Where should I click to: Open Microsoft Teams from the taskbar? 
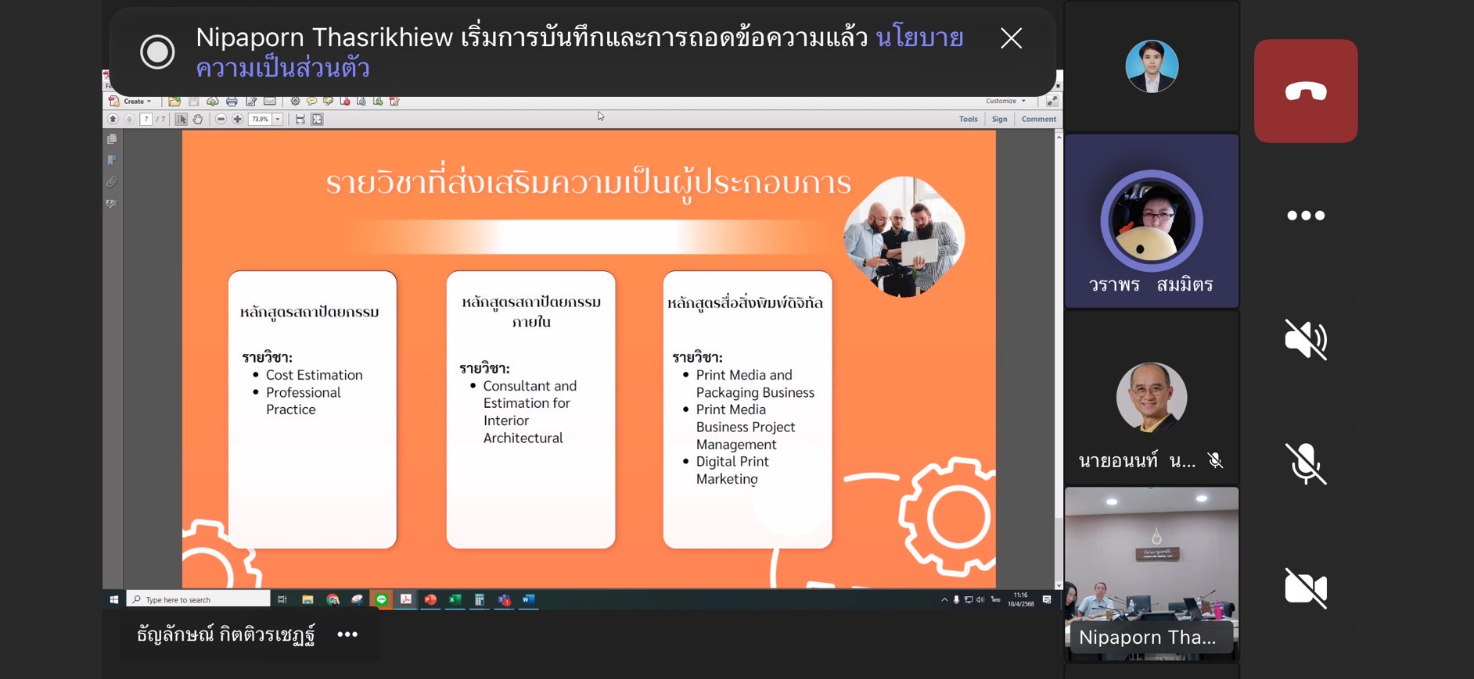(504, 599)
